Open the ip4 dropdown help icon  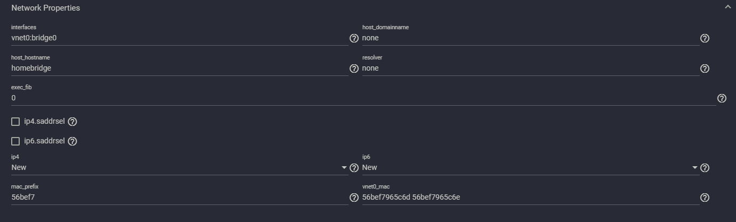pyautogui.click(x=354, y=168)
